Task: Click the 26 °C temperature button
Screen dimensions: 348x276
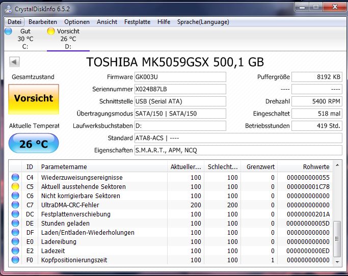Action: 34,143
